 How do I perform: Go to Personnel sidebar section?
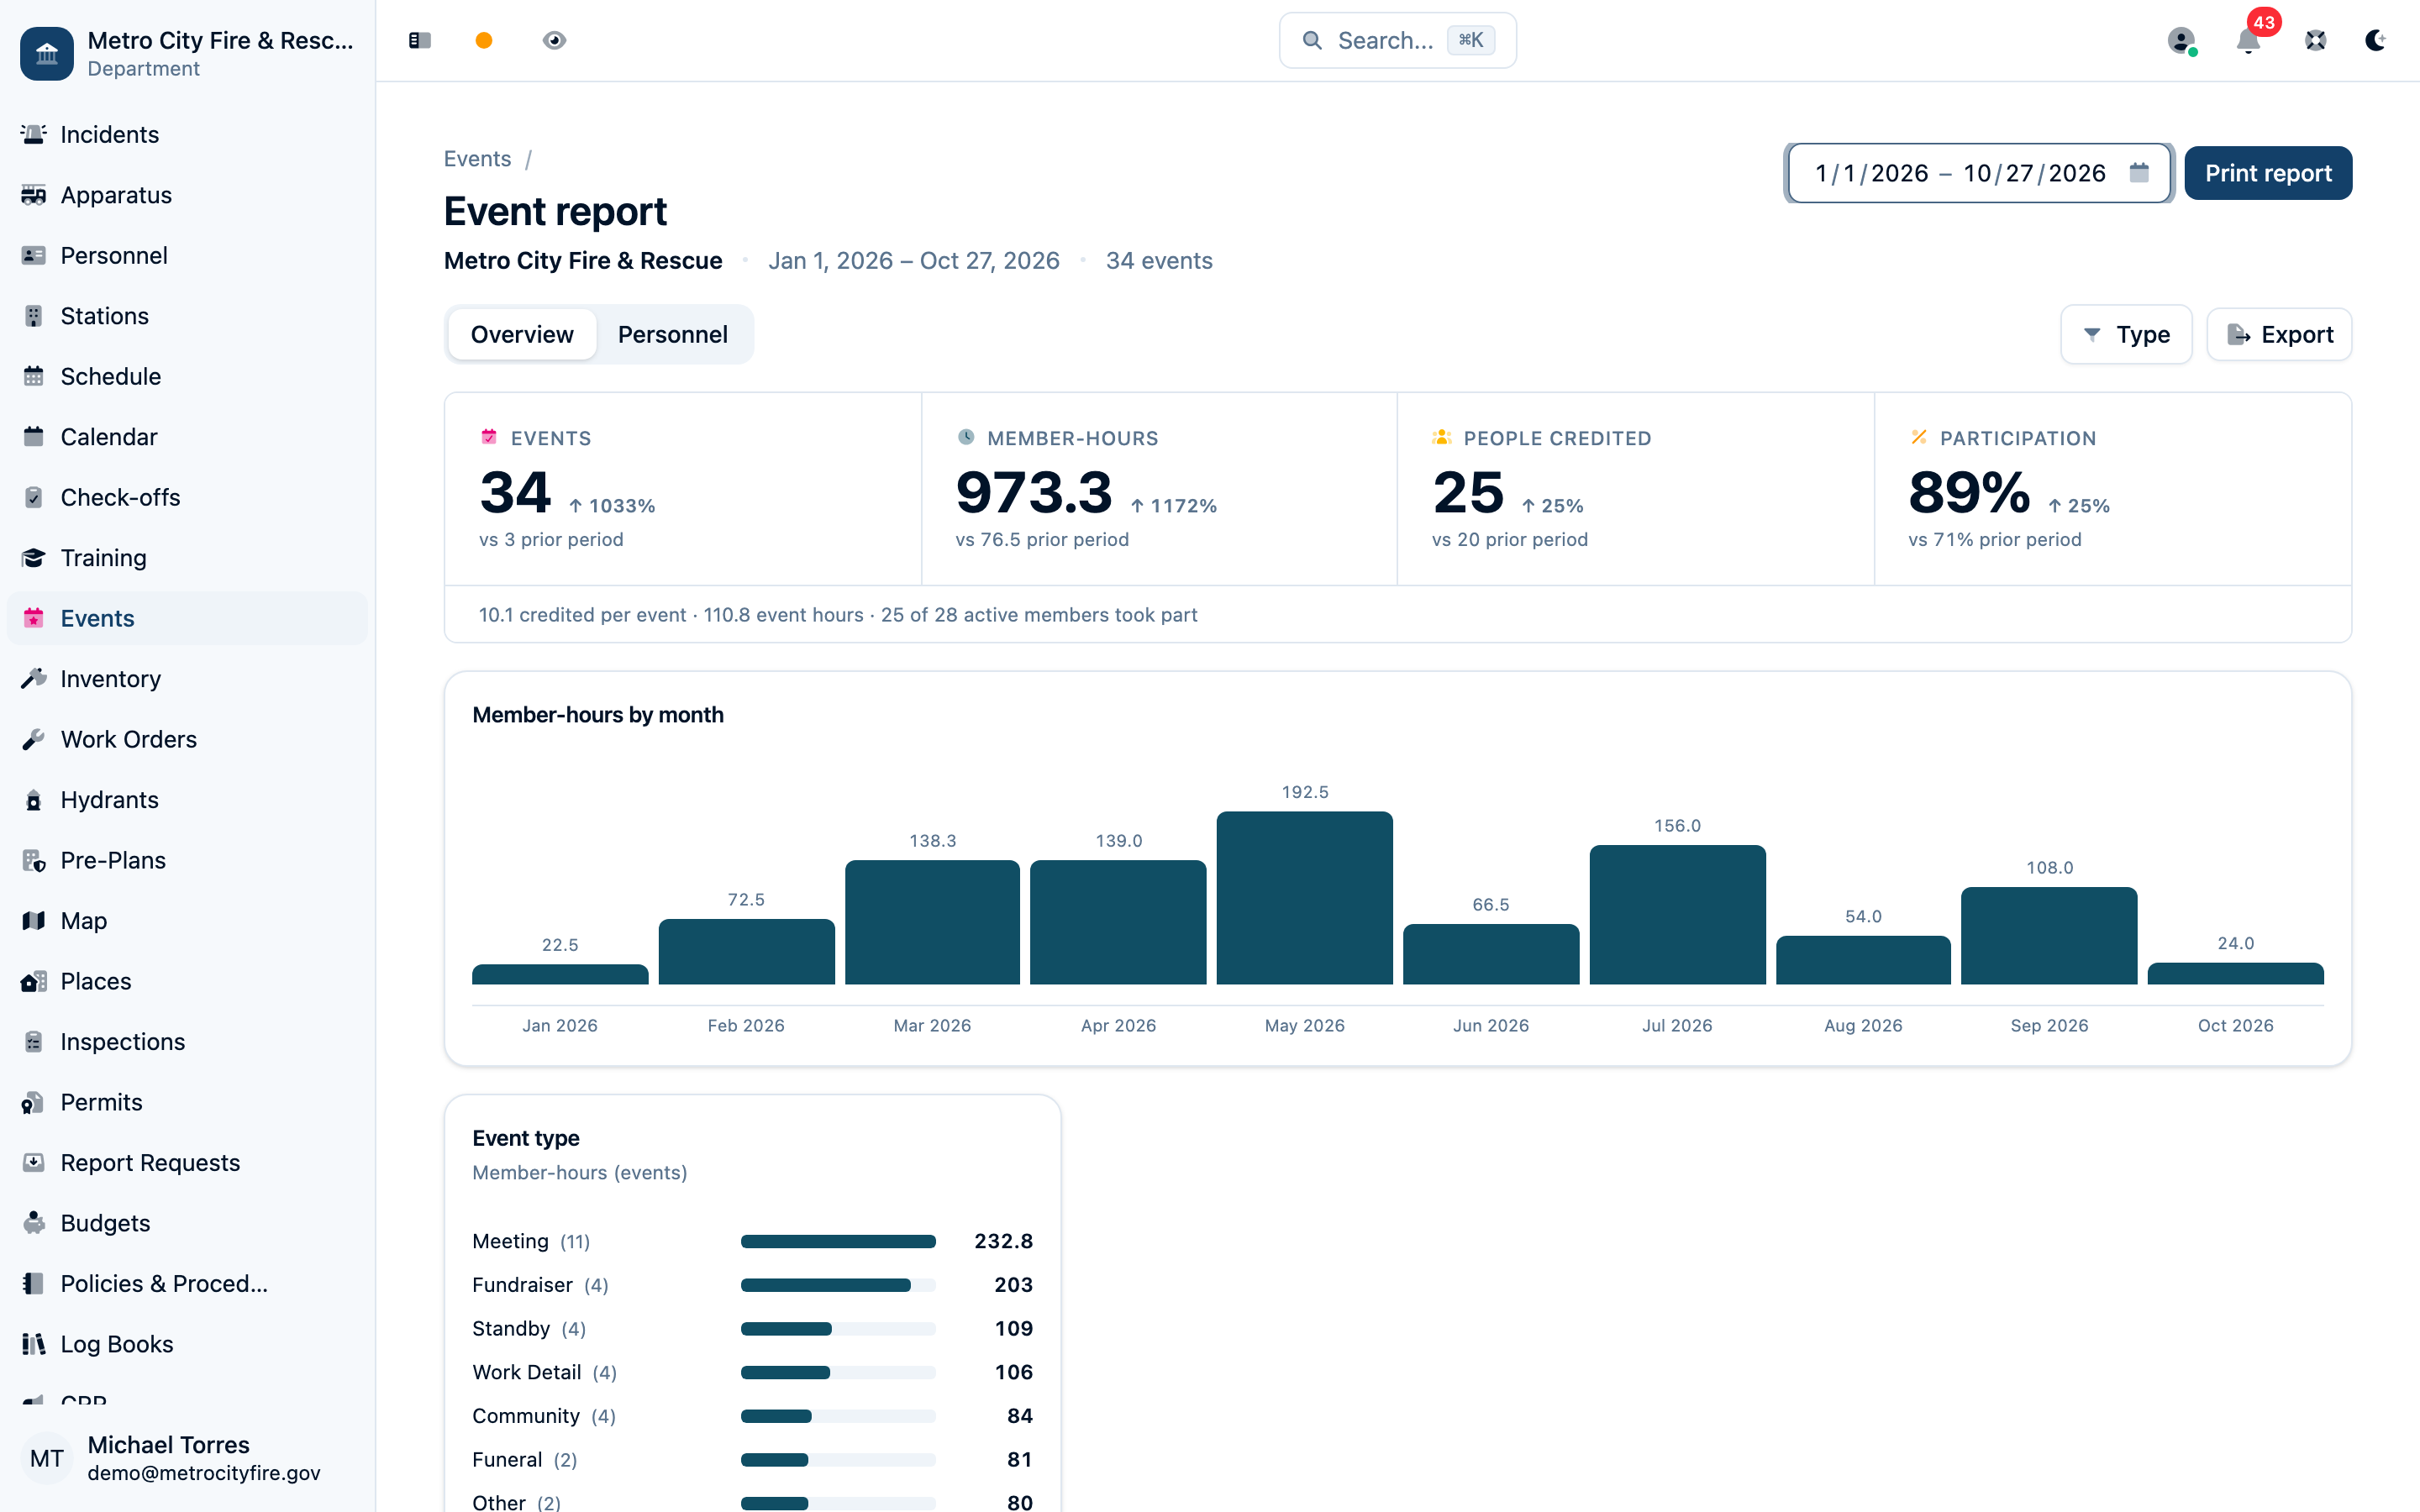pyautogui.click(x=188, y=255)
